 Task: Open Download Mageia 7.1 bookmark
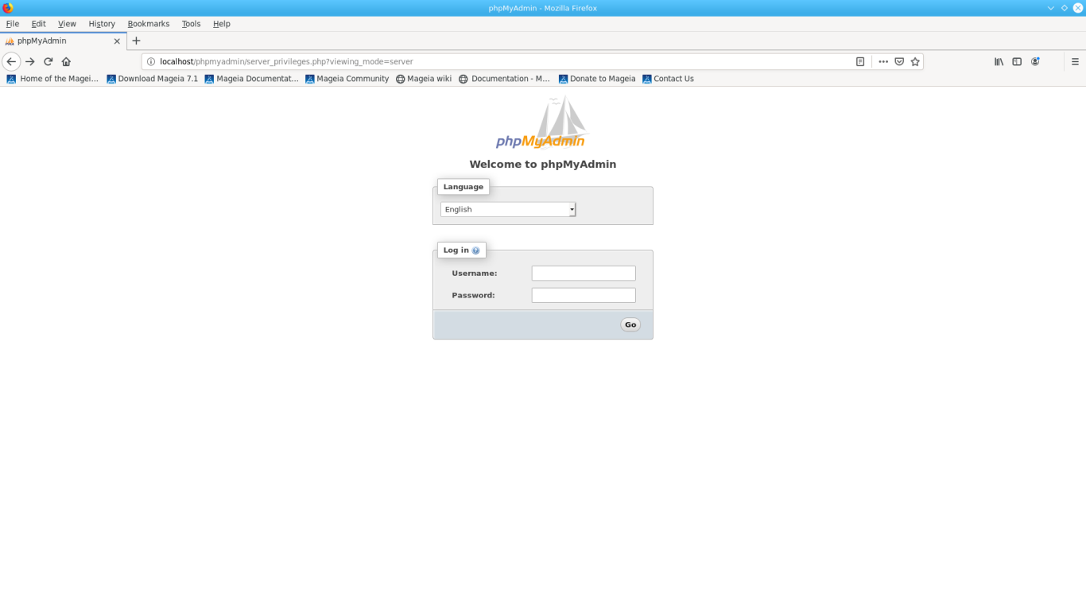(152, 79)
